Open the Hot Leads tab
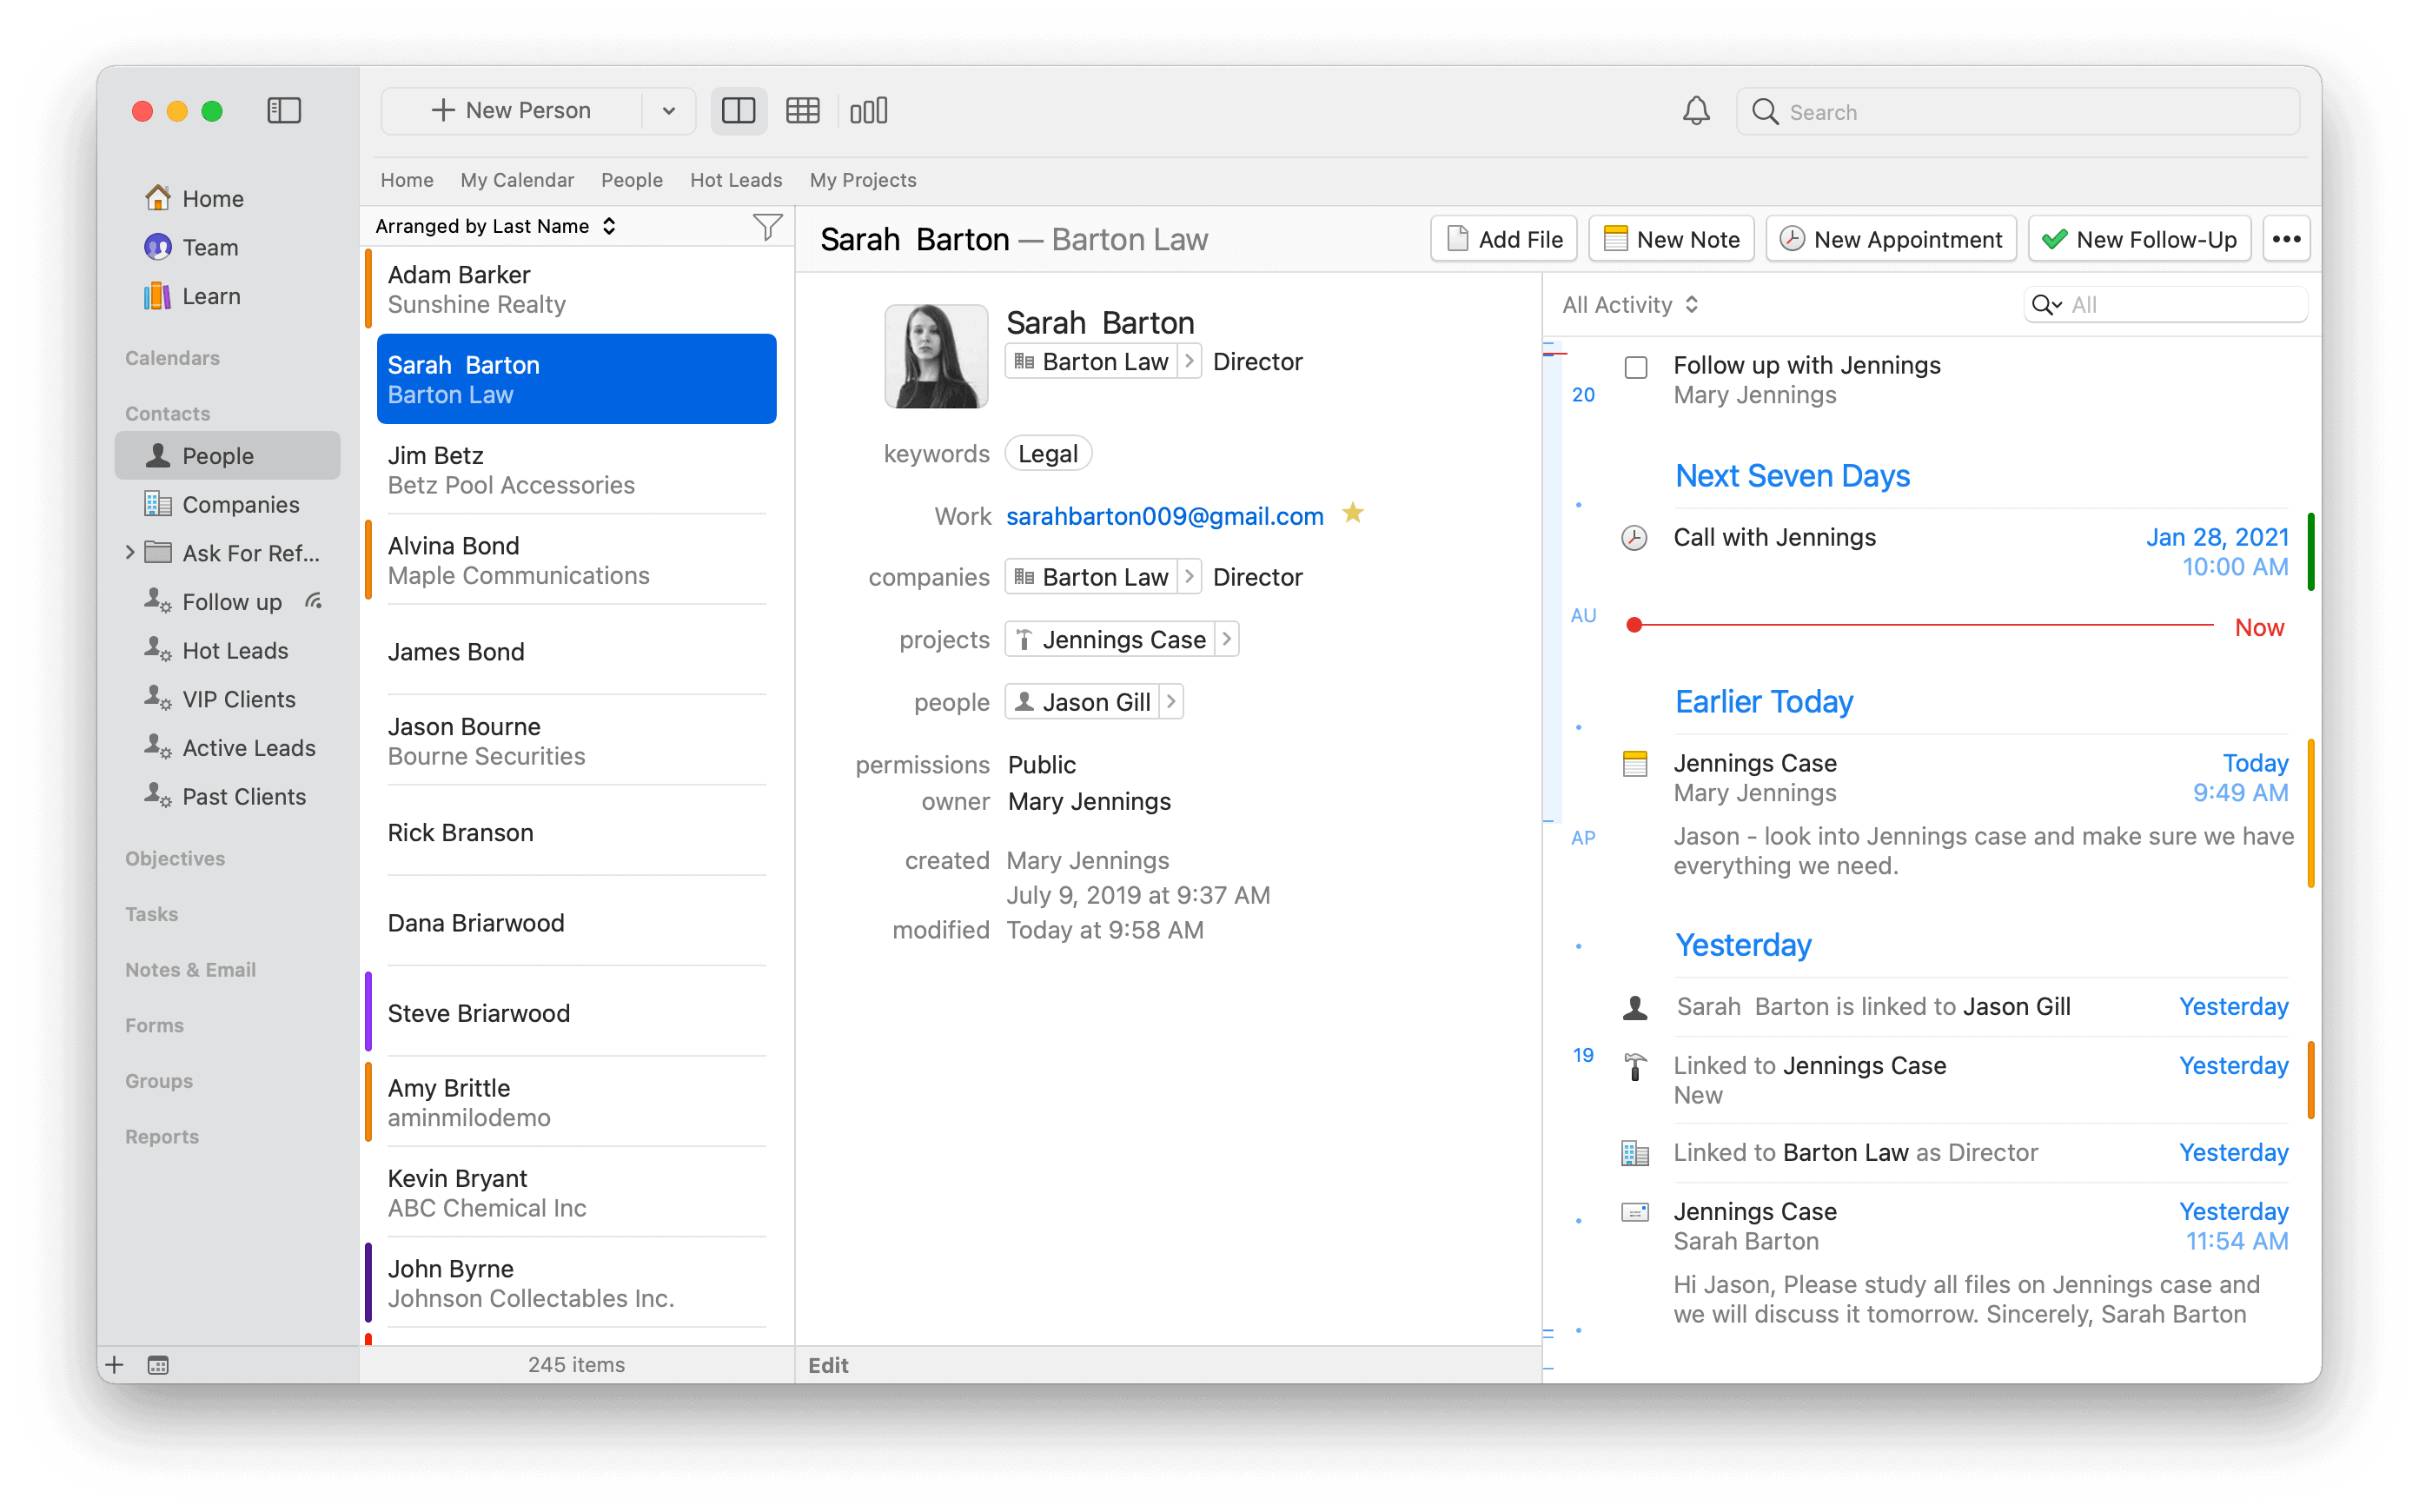 pyautogui.click(x=736, y=180)
